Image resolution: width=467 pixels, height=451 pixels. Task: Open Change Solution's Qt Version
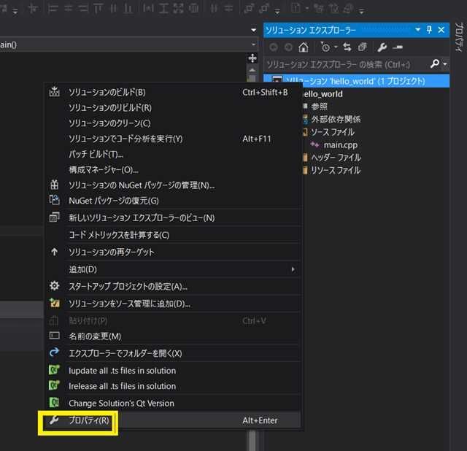(x=173, y=403)
